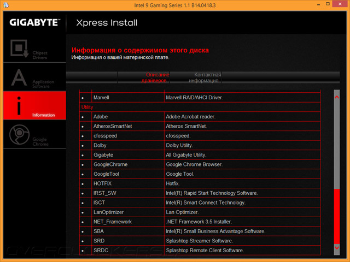The image size is (350, 262).
Task: Click the red heading Информация о содержимом этого диска
Action: pos(140,50)
